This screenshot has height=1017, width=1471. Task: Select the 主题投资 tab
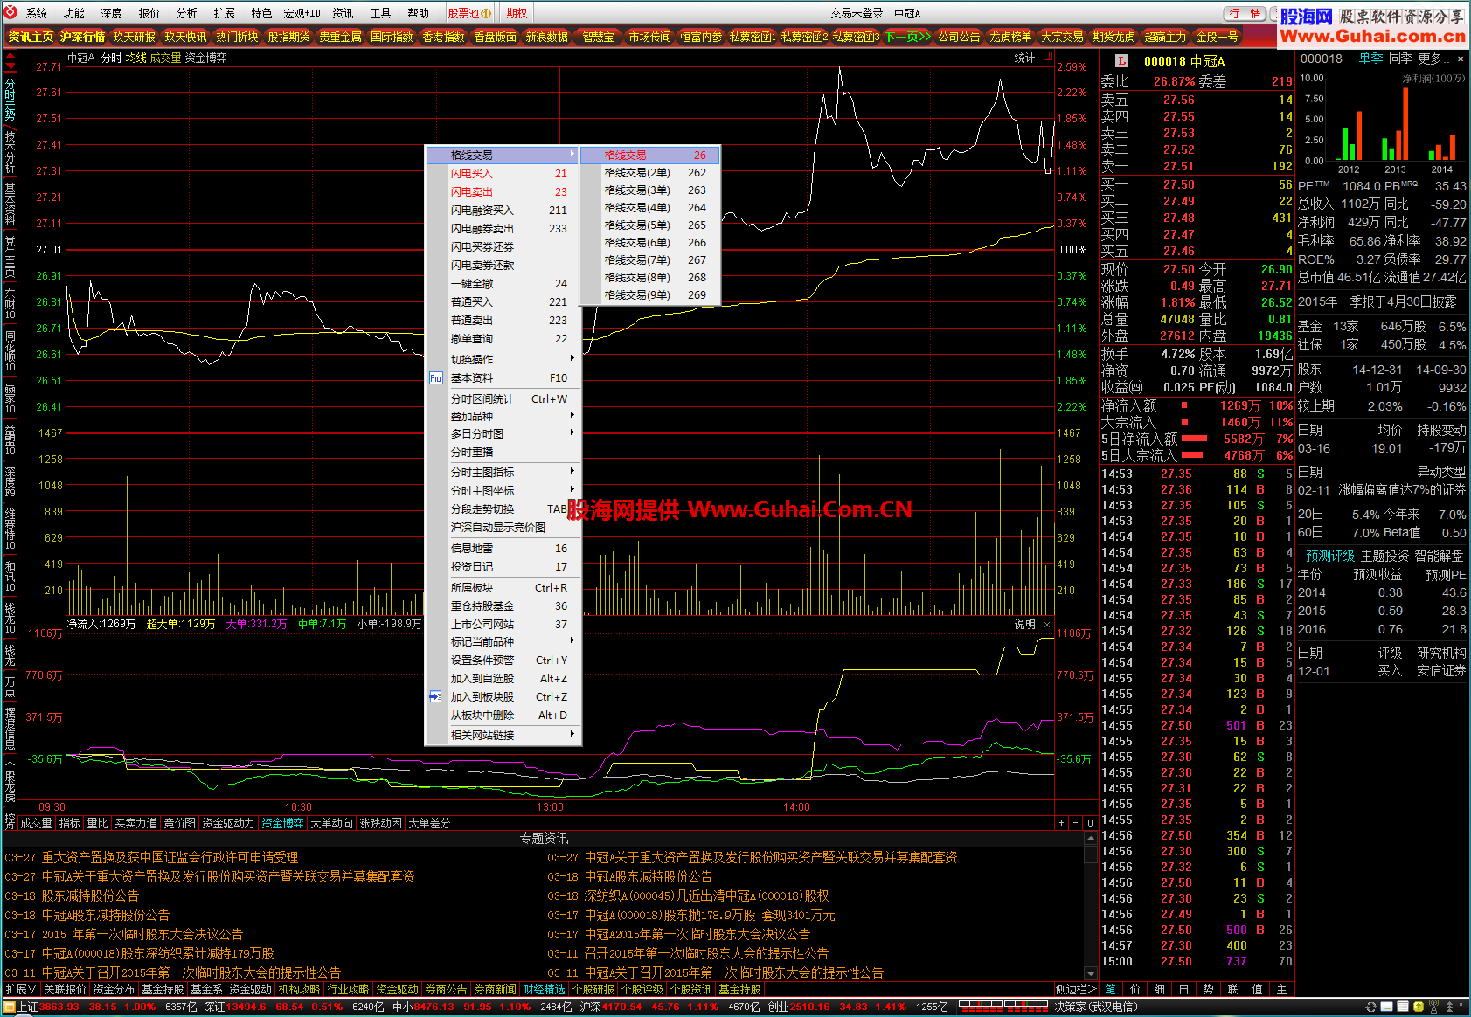tap(1384, 556)
